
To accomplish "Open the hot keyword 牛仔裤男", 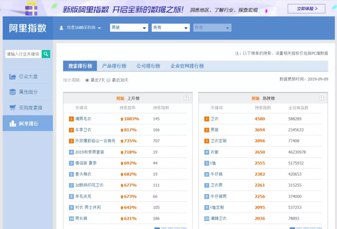I will click(218, 196).
